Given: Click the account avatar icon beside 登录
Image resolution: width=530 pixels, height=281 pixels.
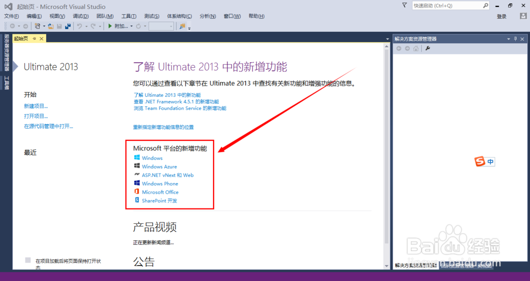Looking at the screenshot, I should (x=523, y=16).
